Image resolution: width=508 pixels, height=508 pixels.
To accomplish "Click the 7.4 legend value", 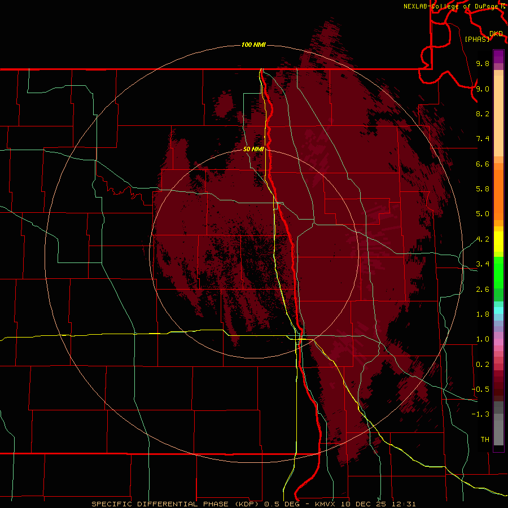I will [x=483, y=139].
